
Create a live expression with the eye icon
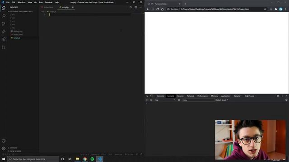[179, 100]
